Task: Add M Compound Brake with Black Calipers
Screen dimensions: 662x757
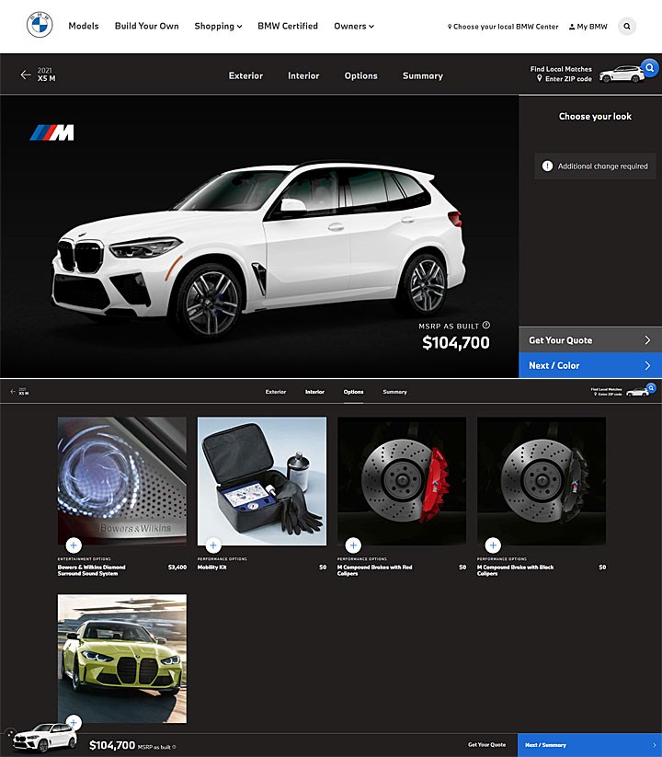Action: coord(493,545)
